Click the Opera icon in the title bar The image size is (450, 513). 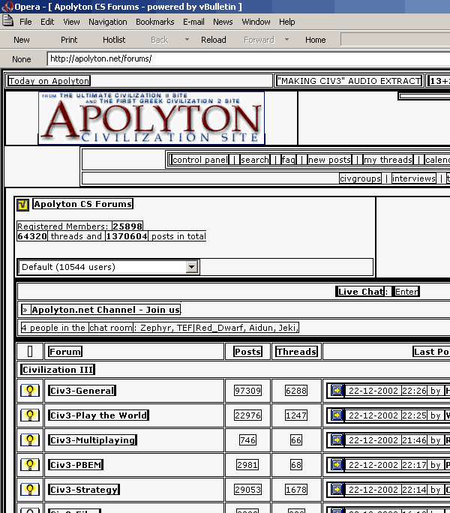pyautogui.click(x=7, y=7)
